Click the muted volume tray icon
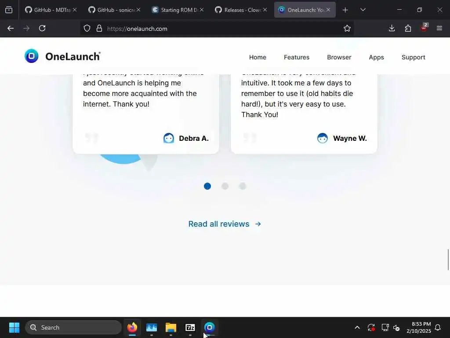450x338 pixels. click(396, 327)
